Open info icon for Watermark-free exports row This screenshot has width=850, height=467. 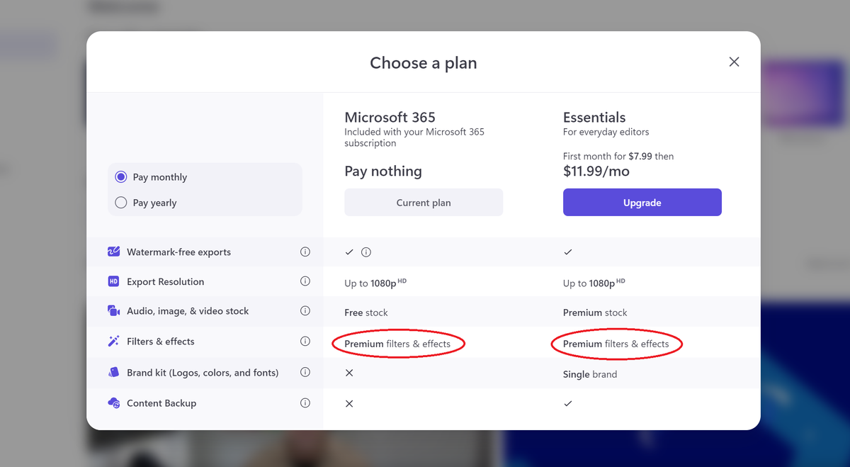point(305,252)
